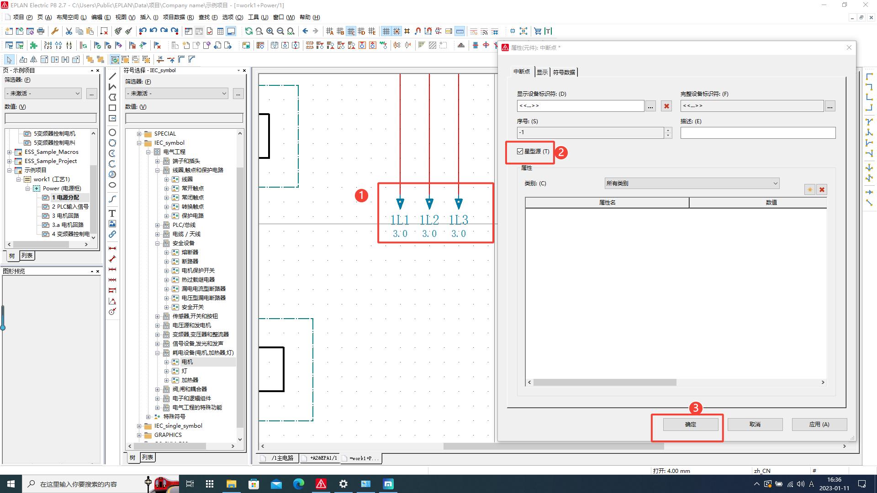The height and width of the screenshot is (493, 877).
Task: Open the 插入 (I) menu
Action: pos(148,17)
